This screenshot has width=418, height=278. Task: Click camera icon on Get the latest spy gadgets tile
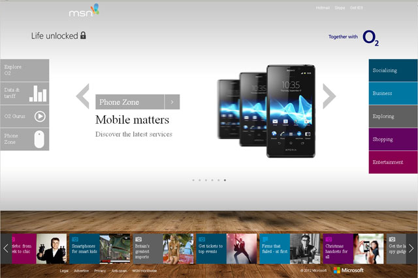[392, 239]
